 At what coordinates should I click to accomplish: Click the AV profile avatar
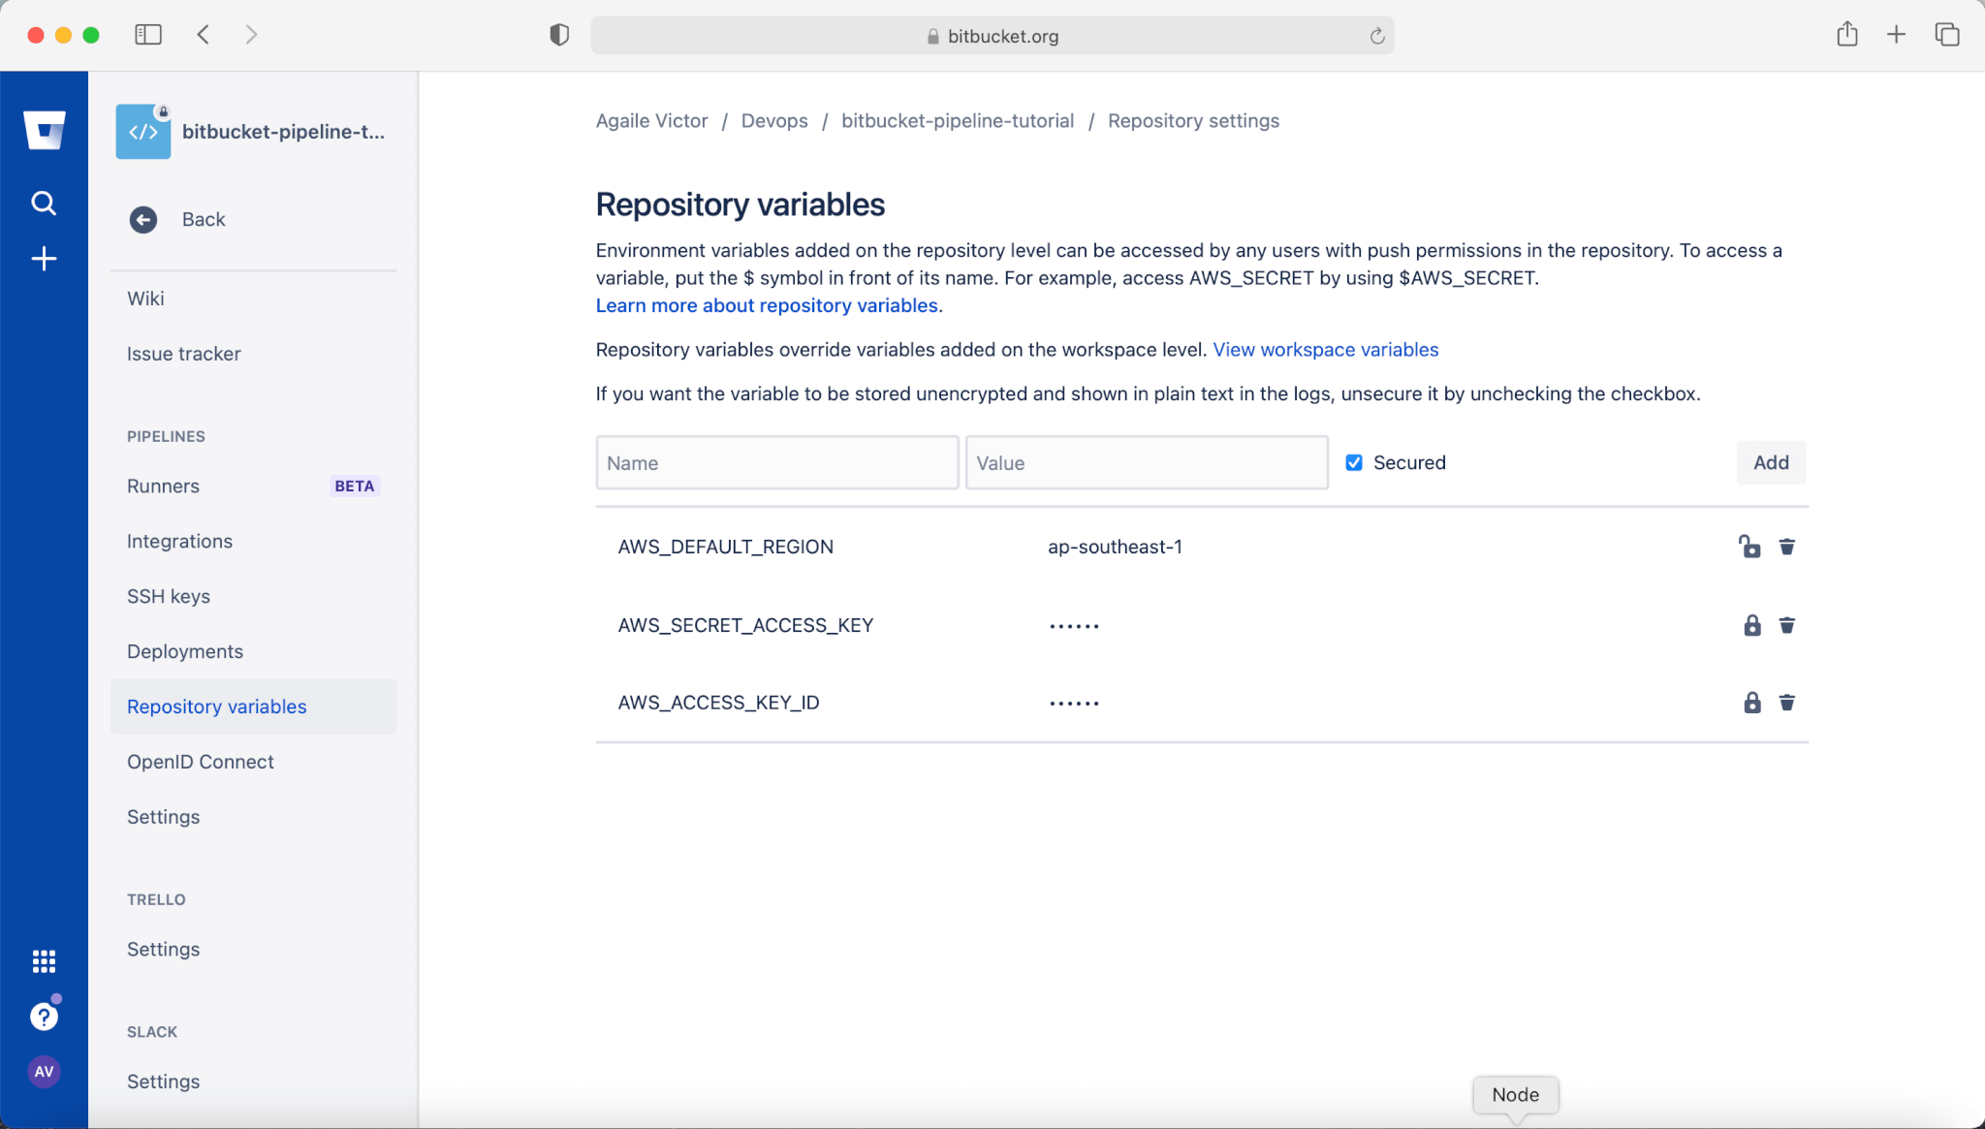point(44,1072)
